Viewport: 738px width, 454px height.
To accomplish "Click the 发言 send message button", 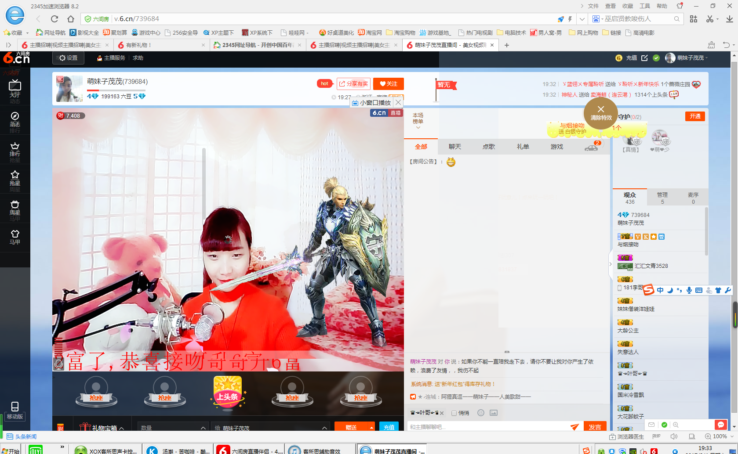I will (x=595, y=427).
